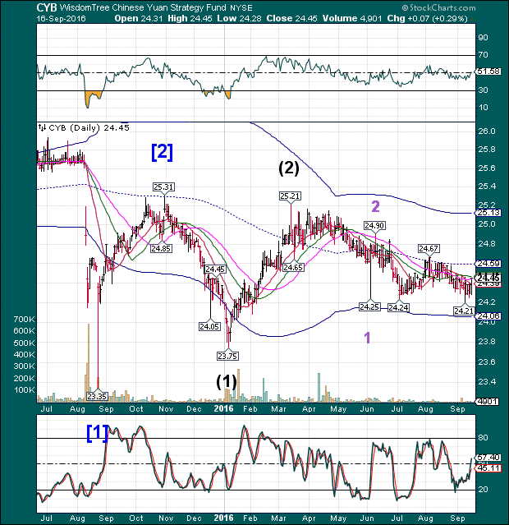Click the 25.31 price peak label

[x=163, y=187]
